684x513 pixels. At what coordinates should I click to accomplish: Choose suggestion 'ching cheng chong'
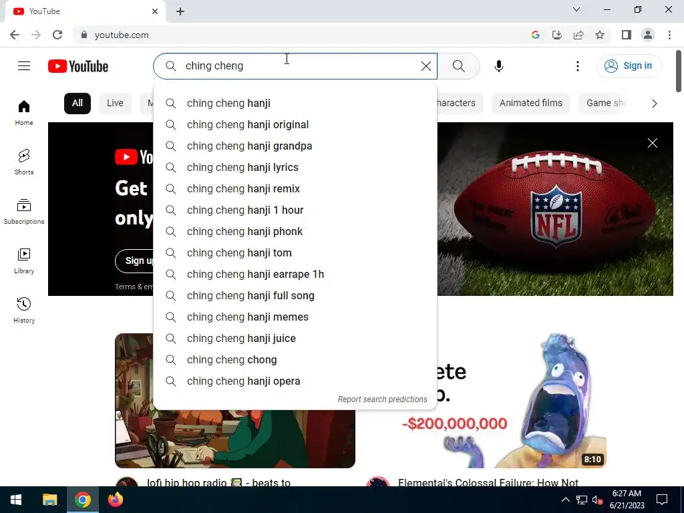[x=295, y=360]
